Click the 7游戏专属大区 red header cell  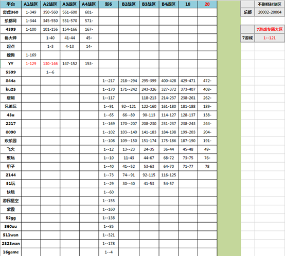[x=270, y=29]
